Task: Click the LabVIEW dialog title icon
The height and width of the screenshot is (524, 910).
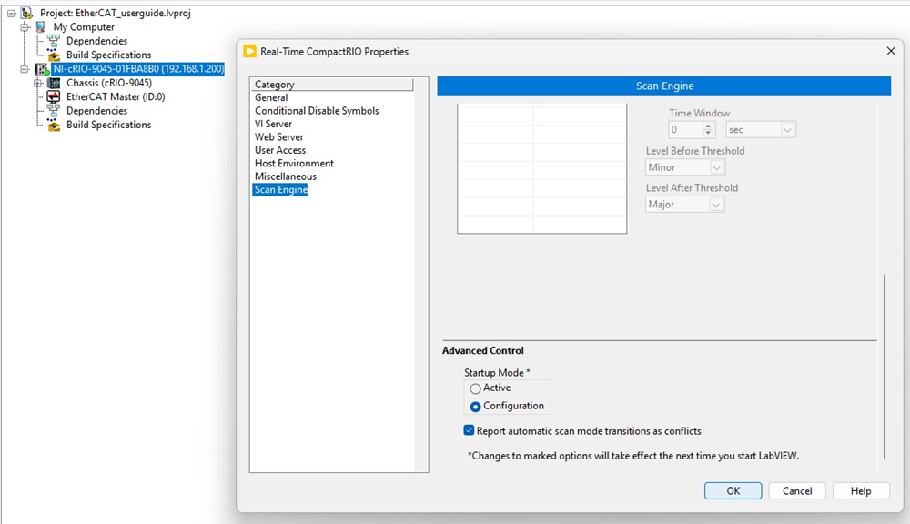Action: click(249, 52)
